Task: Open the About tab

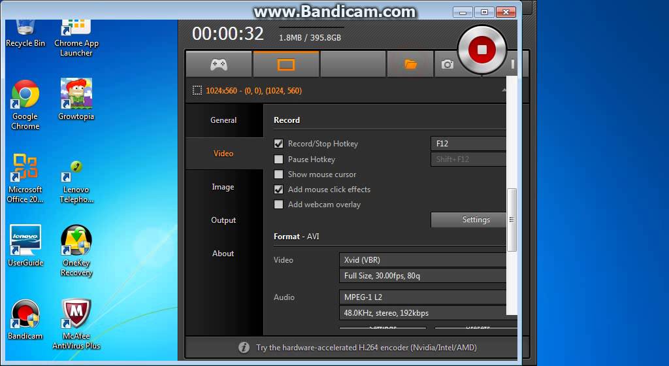Action: (223, 254)
